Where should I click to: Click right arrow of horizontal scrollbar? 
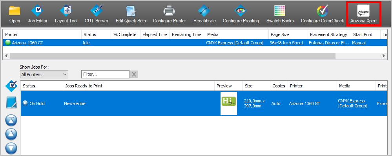[x=383, y=56]
